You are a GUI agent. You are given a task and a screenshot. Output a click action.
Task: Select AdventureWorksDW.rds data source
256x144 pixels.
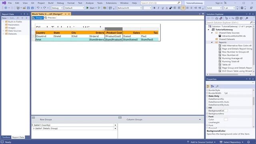[234, 36]
